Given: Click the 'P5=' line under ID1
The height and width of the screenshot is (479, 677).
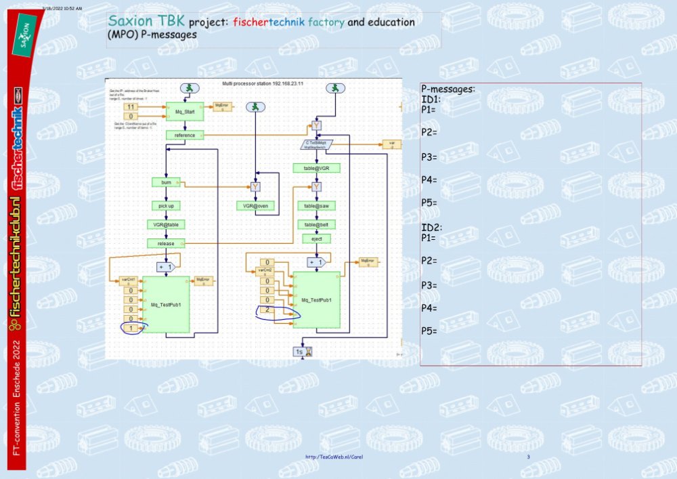Looking at the screenshot, I should (x=429, y=203).
